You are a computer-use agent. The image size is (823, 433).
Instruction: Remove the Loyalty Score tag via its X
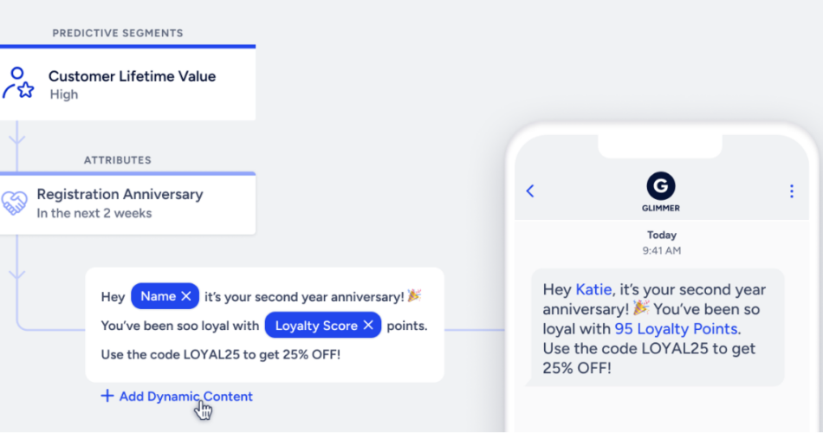367,326
